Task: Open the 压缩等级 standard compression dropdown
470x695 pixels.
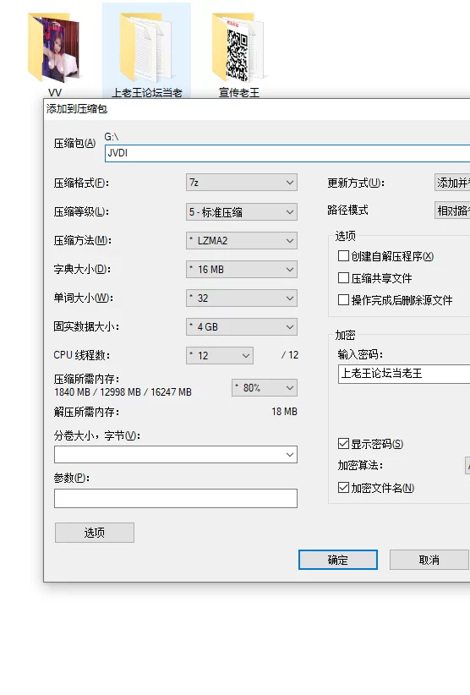Action: (242, 212)
